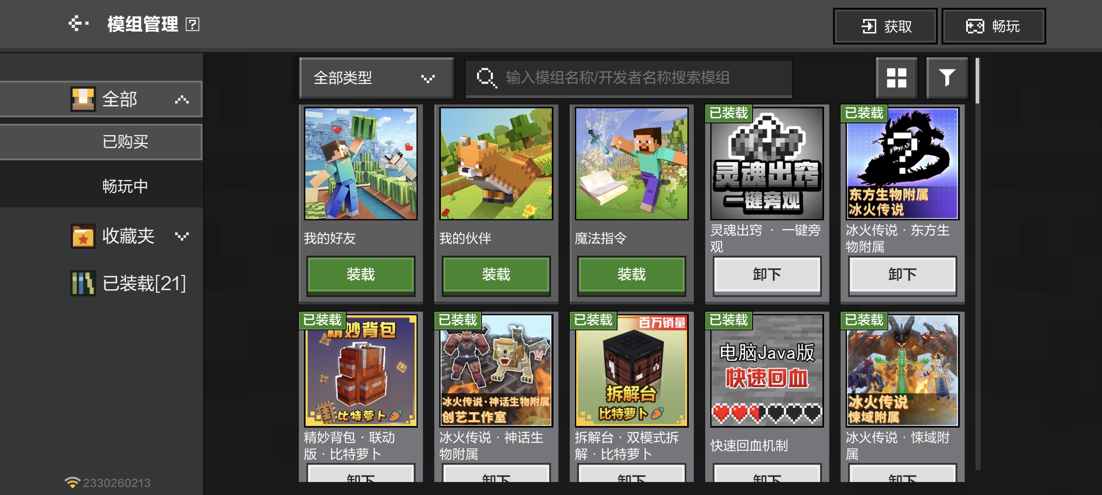The height and width of the screenshot is (495, 1102).
Task: Click 已装载 badge on 拆解台 card
Action: [593, 320]
